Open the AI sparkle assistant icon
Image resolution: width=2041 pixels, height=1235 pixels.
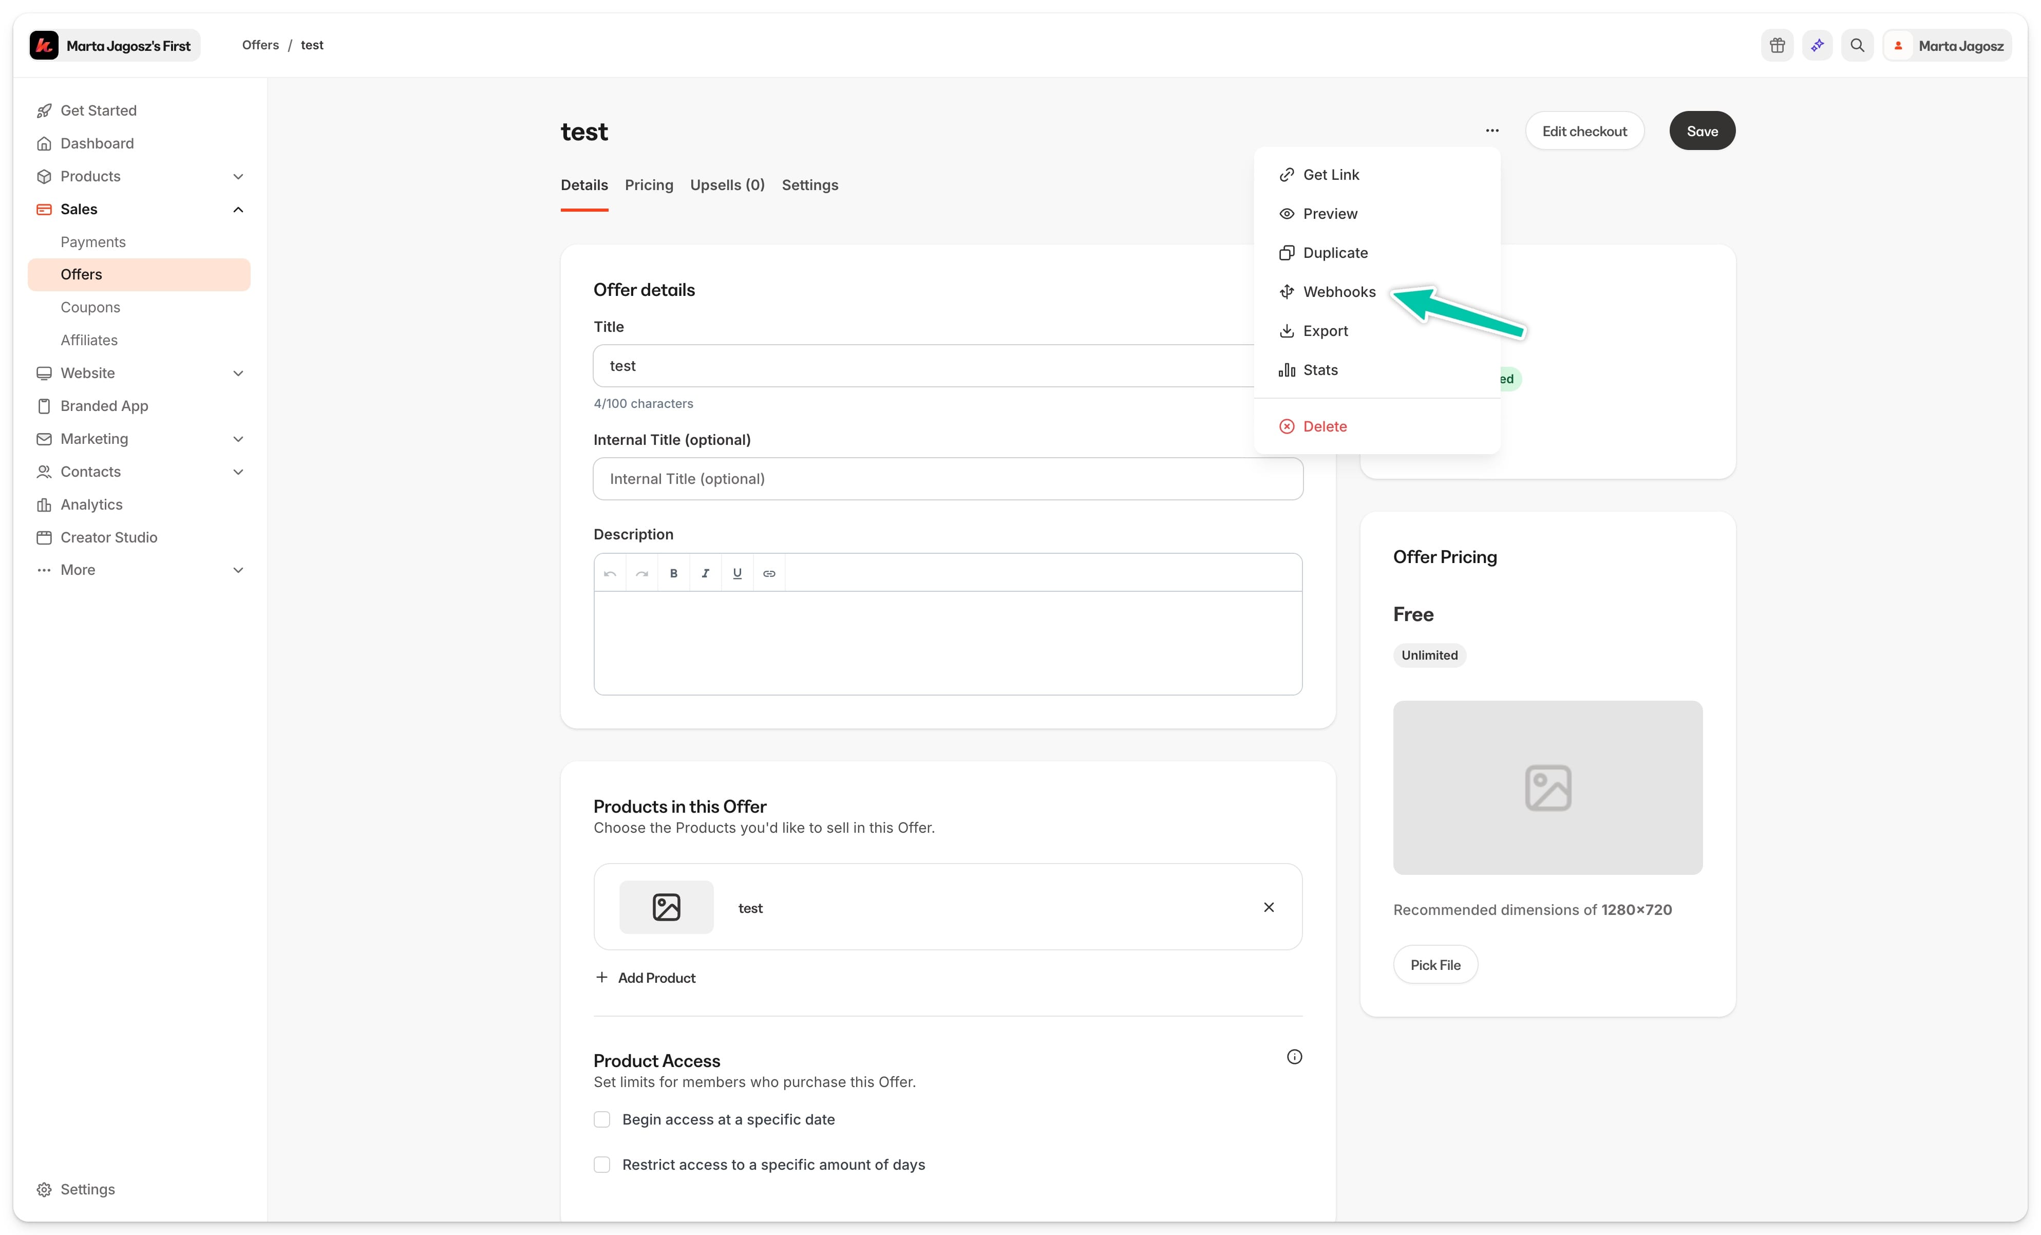point(1818,46)
